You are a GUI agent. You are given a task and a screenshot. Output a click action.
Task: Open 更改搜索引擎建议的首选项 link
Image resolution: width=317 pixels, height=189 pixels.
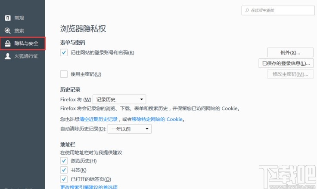89,187
